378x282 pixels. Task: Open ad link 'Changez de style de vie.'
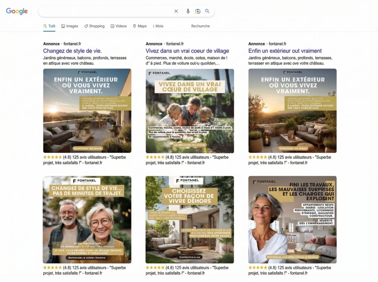pos(72,51)
